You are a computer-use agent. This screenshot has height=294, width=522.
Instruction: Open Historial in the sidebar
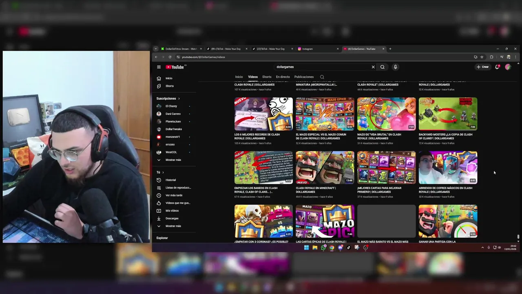point(174,180)
